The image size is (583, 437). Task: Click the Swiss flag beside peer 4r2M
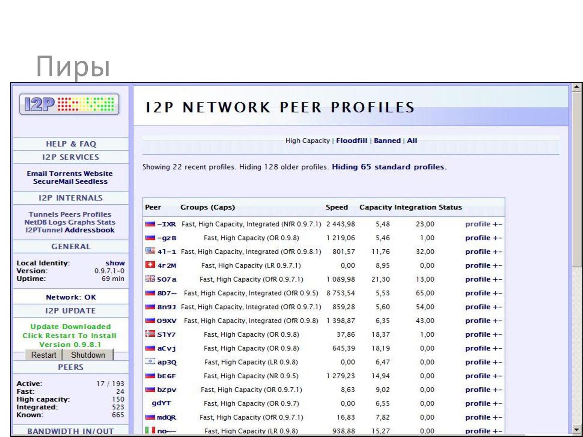pos(150,265)
